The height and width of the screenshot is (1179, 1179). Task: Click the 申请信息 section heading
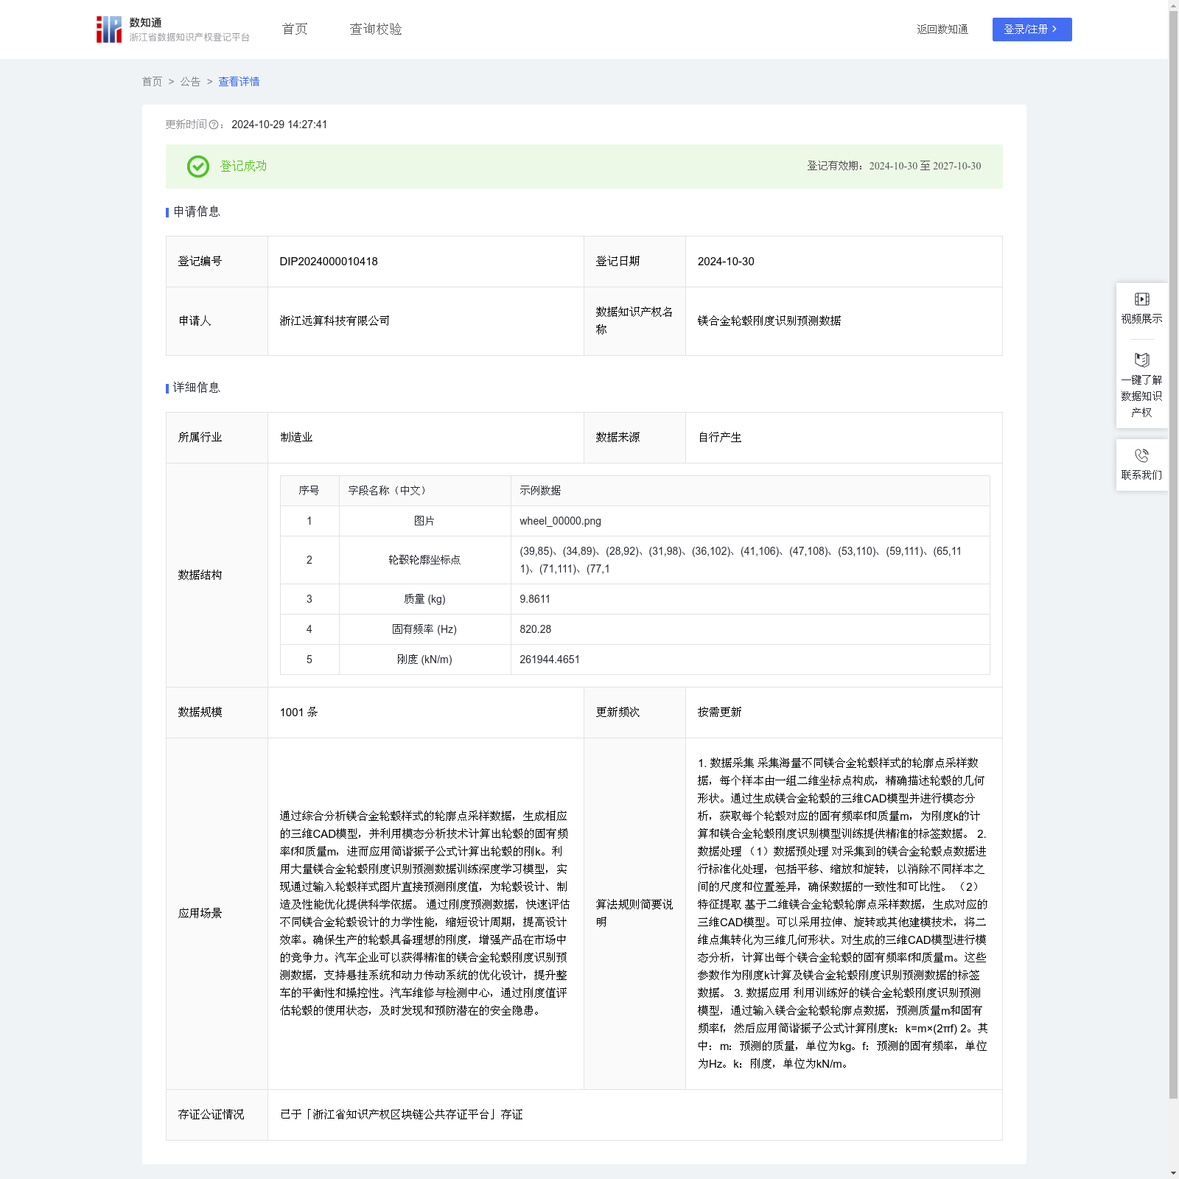(x=196, y=212)
